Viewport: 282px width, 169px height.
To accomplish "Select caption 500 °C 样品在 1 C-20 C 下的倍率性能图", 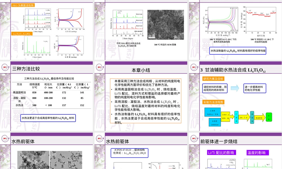I will 262,41.
